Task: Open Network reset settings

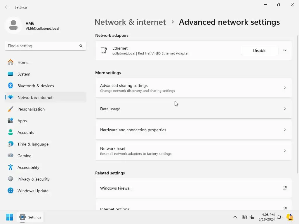Action: (x=193, y=151)
